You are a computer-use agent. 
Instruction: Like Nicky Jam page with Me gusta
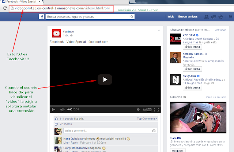tap(192, 87)
